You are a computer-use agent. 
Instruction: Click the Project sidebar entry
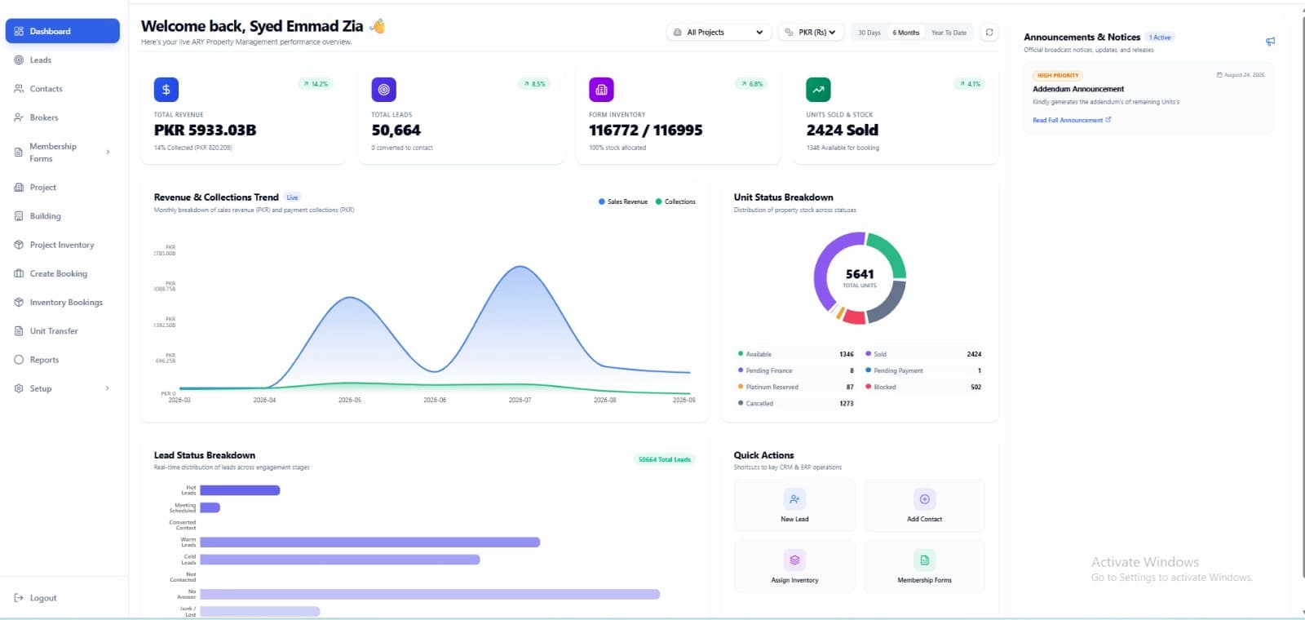tap(62, 187)
